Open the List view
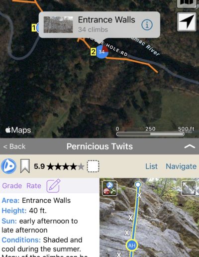Image resolution: width=199 pixels, height=257 pixels. click(x=151, y=166)
